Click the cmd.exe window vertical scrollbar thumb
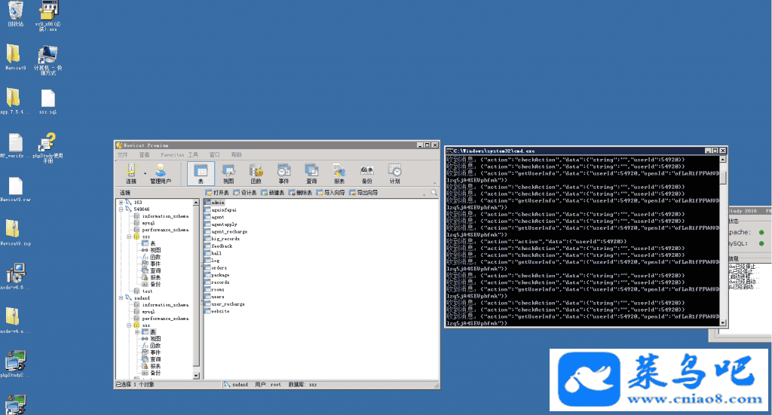The width and height of the screenshot is (772, 415). 724,178
